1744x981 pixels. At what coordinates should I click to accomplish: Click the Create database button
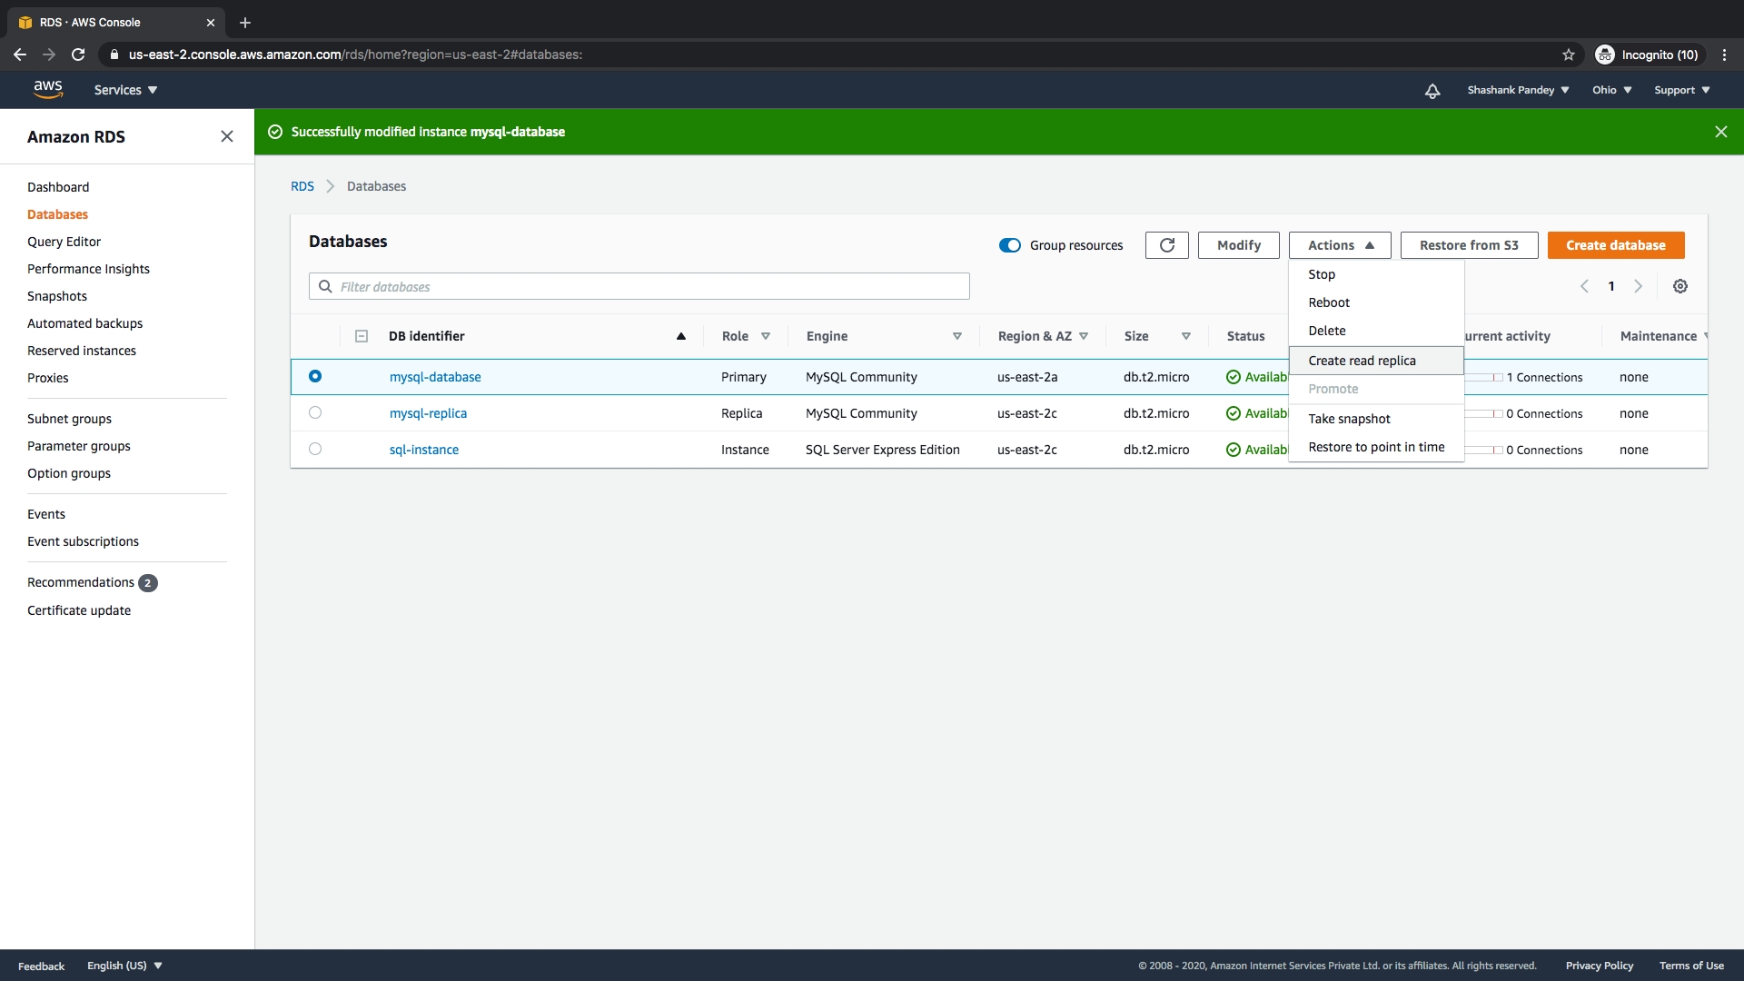(1615, 245)
